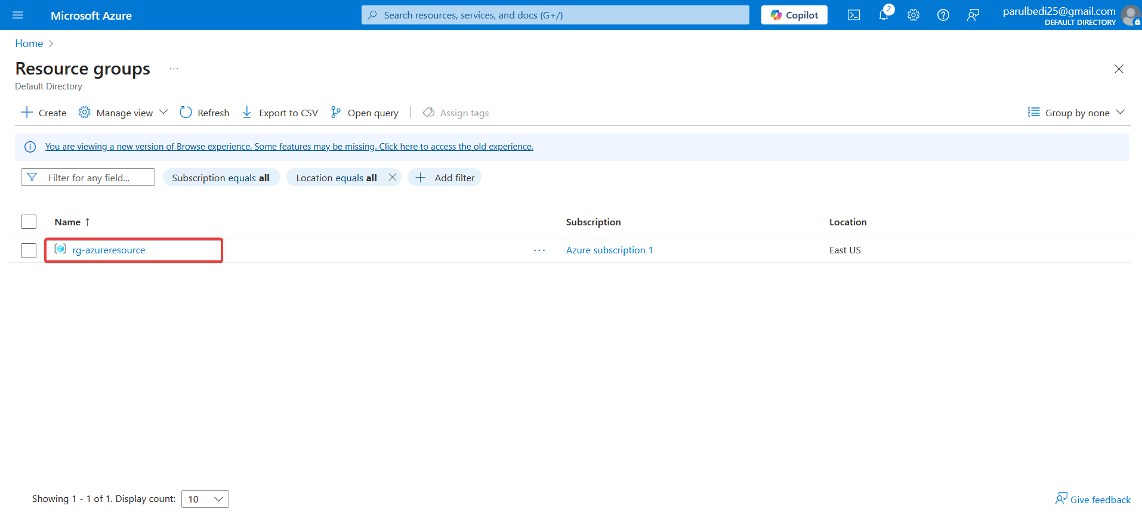Sort by the Location column header
The image size is (1142, 524).
(848, 222)
